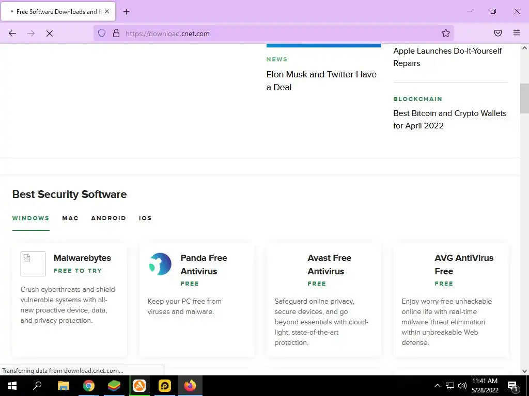Open the Windows Start menu
529x396 pixels.
point(12,386)
